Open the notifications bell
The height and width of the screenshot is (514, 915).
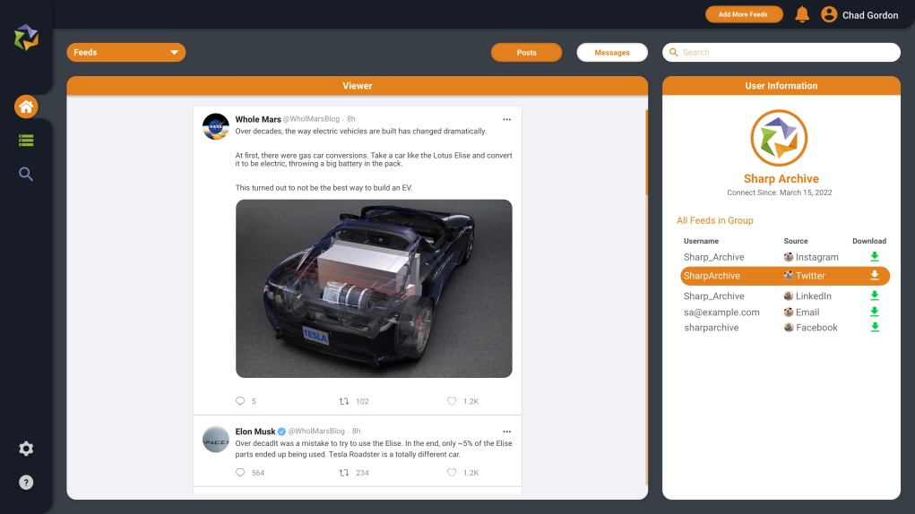coord(802,14)
